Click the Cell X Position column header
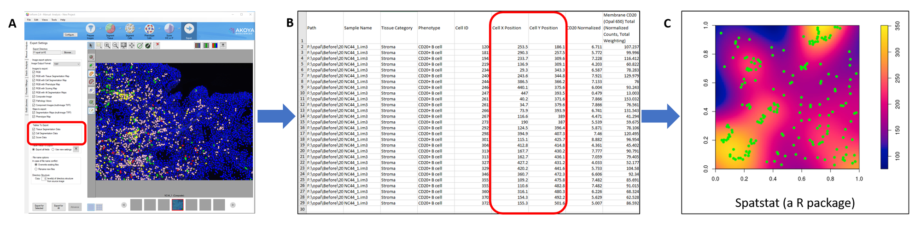 click(x=507, y=28)
